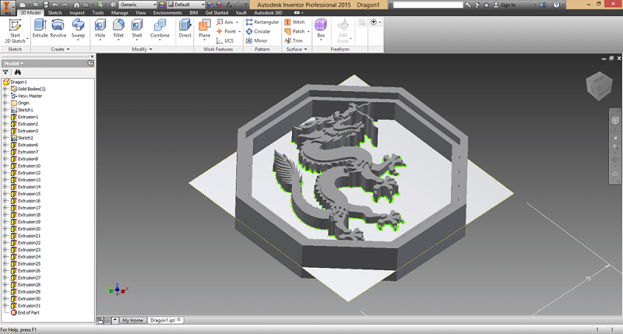The height and width of the screenshot is (334, 623).
Task: Switch to the View ribbon tab
Action: pyautogui.click(x=141, y=12)
